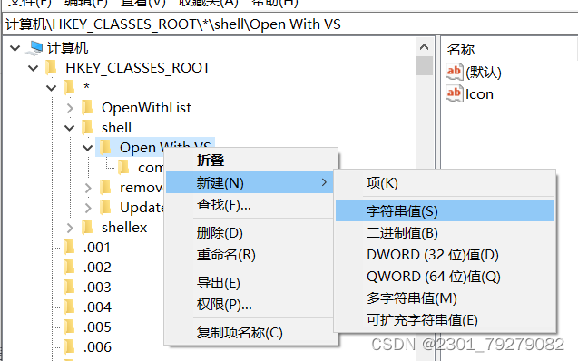
Task: Select the .006 tree label
Action: (x=97, y=347)
